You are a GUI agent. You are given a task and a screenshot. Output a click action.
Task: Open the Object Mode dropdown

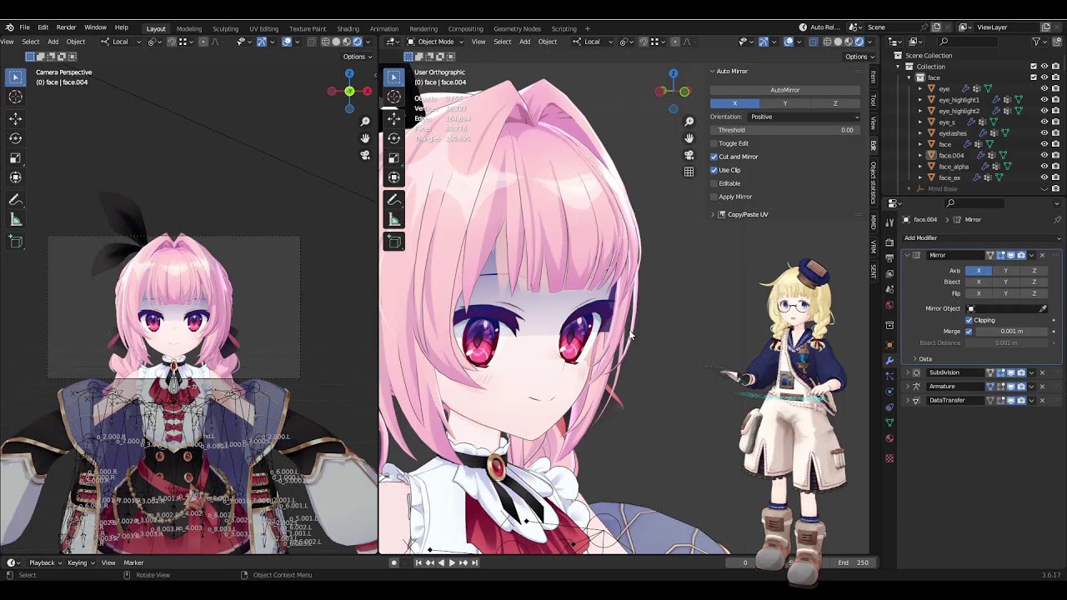tap(436, 42)
